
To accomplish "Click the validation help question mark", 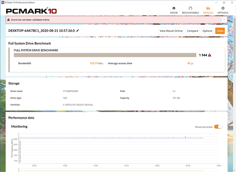I will coord(224,20).
